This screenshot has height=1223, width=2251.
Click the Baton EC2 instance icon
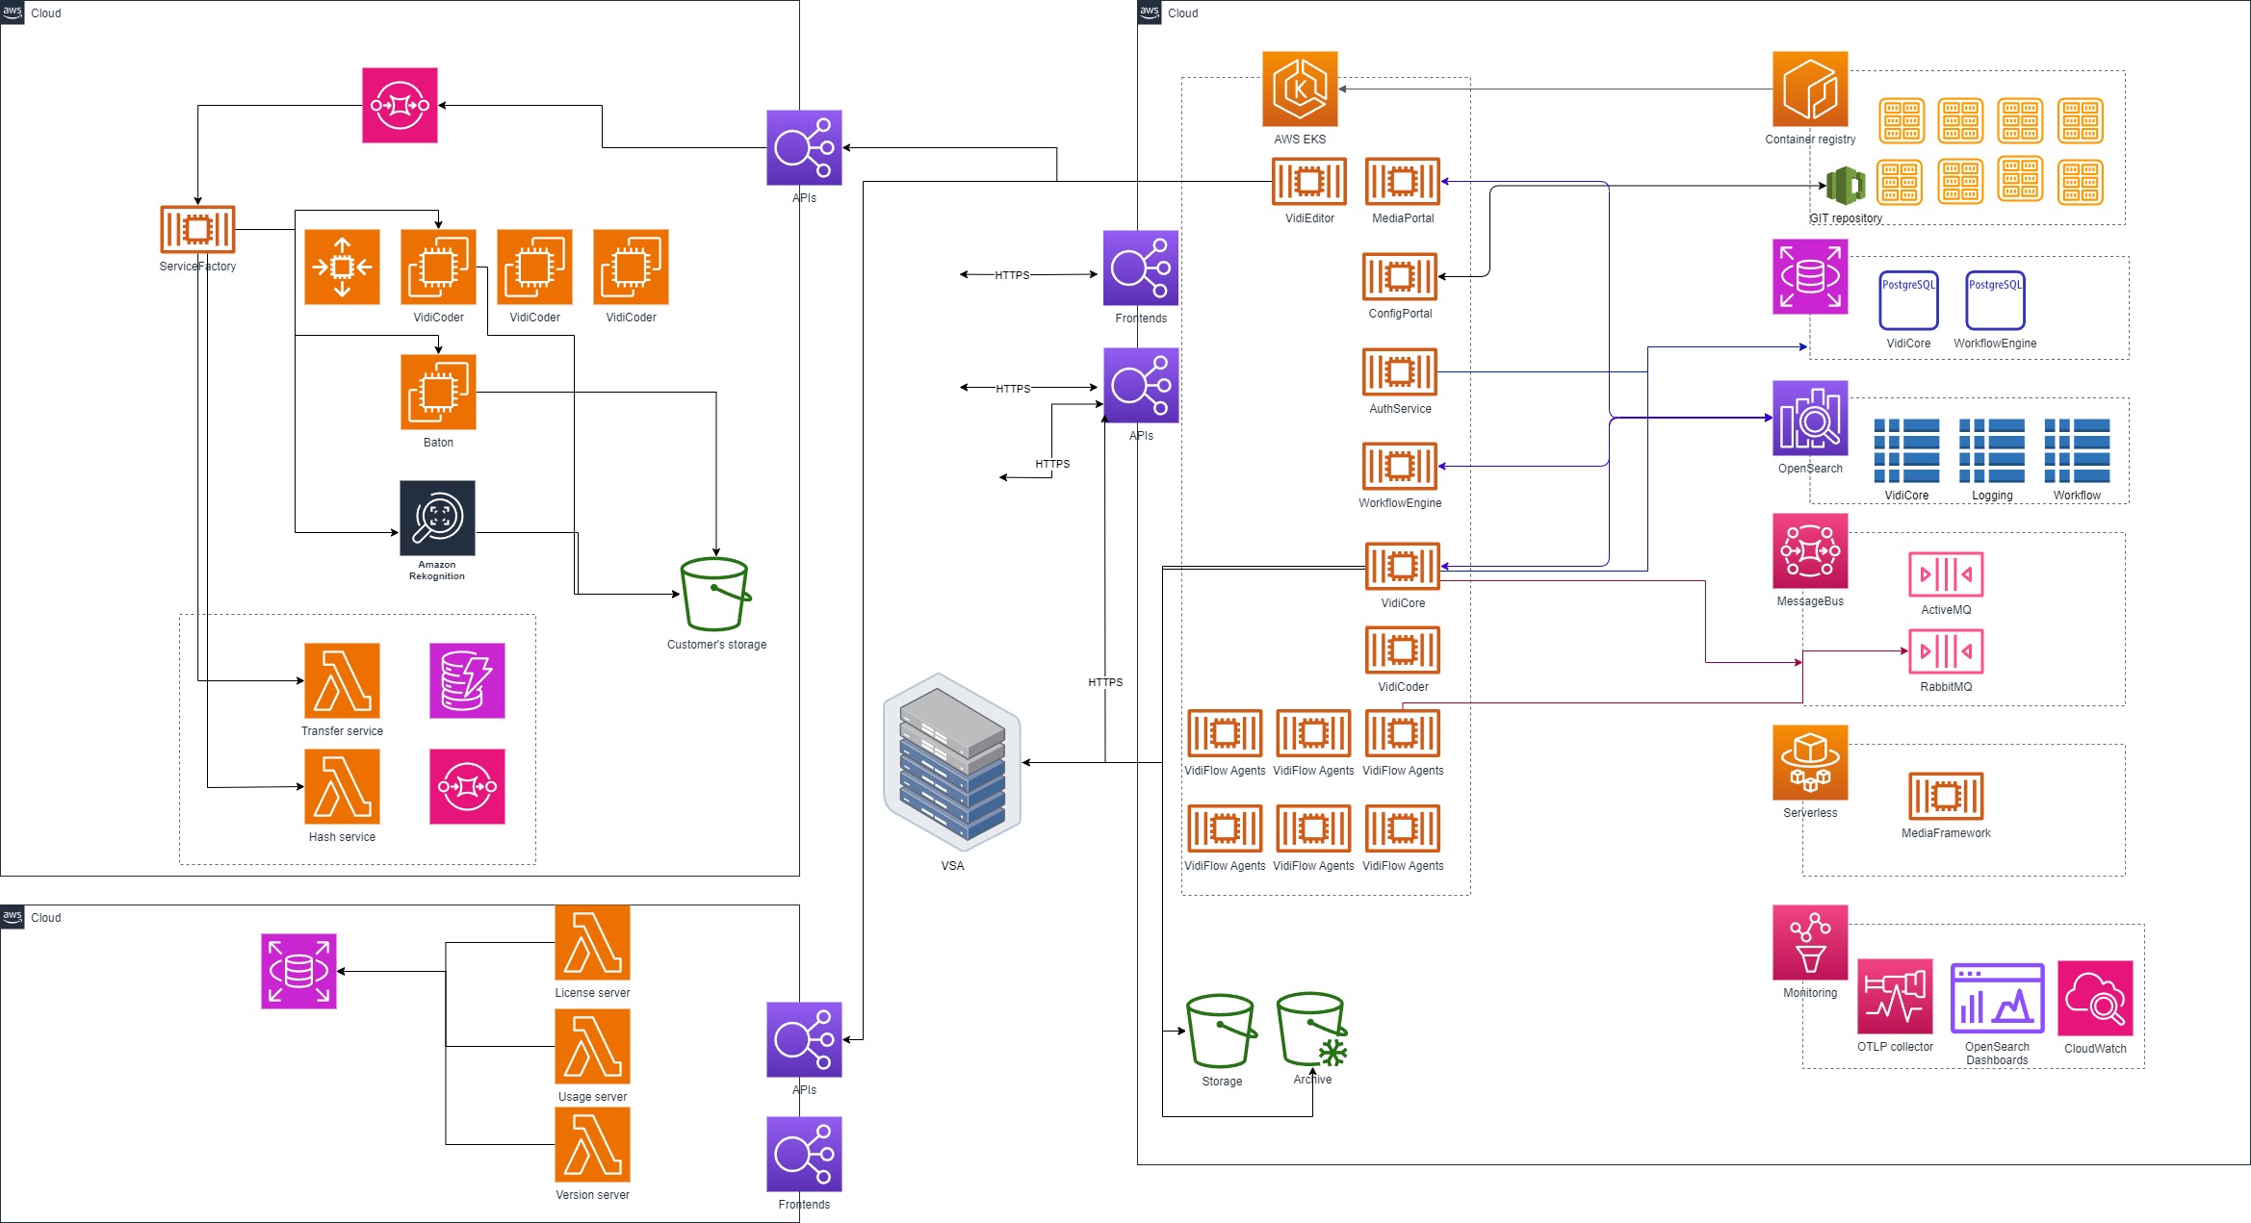[x=438, y=392]
